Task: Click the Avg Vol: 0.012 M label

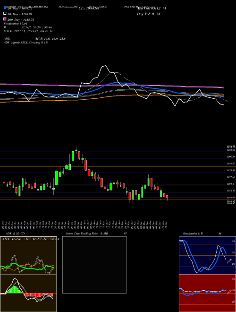Action: coord(152,9)
